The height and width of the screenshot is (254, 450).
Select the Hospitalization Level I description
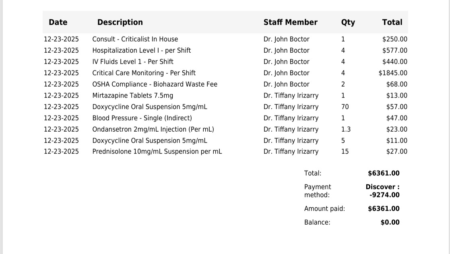141,51
